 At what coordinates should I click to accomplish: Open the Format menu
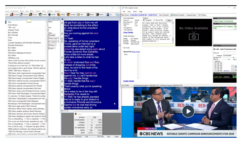point(38,11)
